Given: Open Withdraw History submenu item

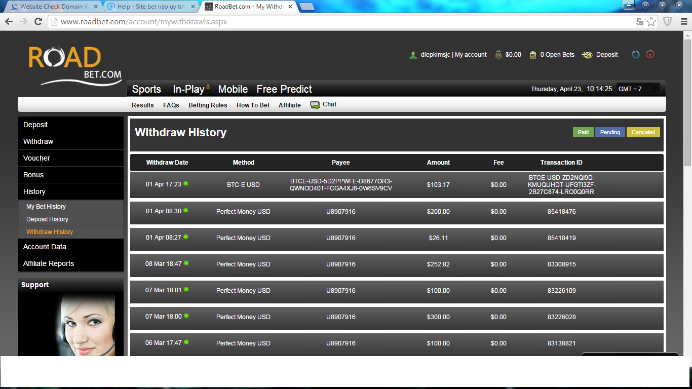Looking at the screenshot, I should pyautogui.click(x=71, y=232).
